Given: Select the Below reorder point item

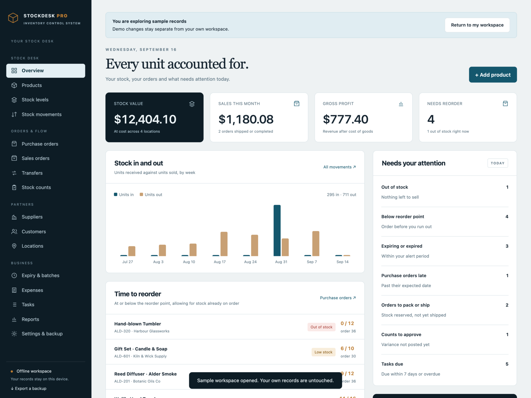Looking at the screenshot, I should 445,221.
